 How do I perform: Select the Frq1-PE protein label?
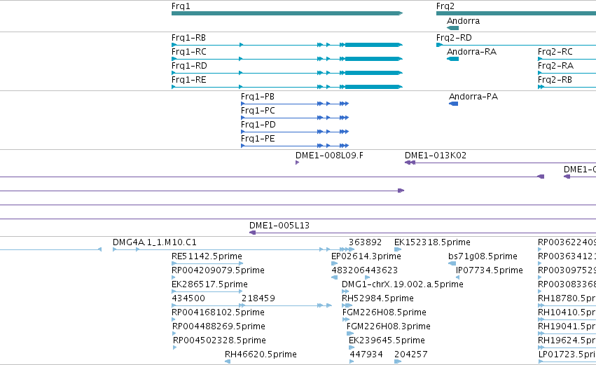click(x=258, y=139)
